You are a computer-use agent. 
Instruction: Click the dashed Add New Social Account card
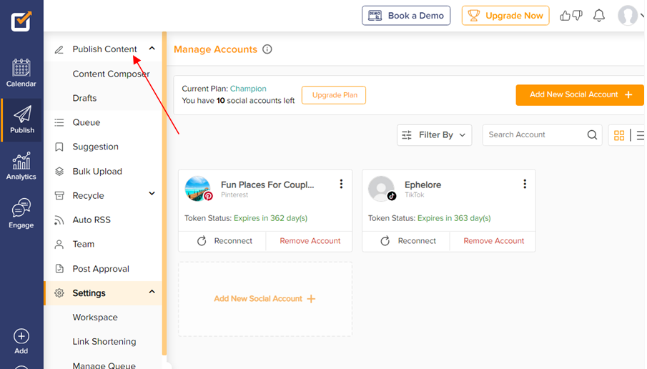[x=265, y=299]
